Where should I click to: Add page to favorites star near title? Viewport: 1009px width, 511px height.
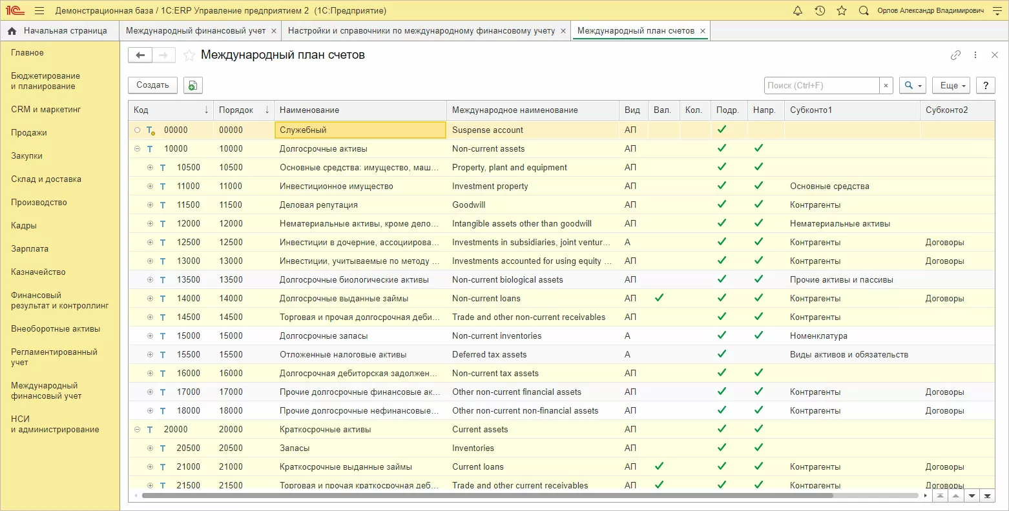[x=189, y=55]
